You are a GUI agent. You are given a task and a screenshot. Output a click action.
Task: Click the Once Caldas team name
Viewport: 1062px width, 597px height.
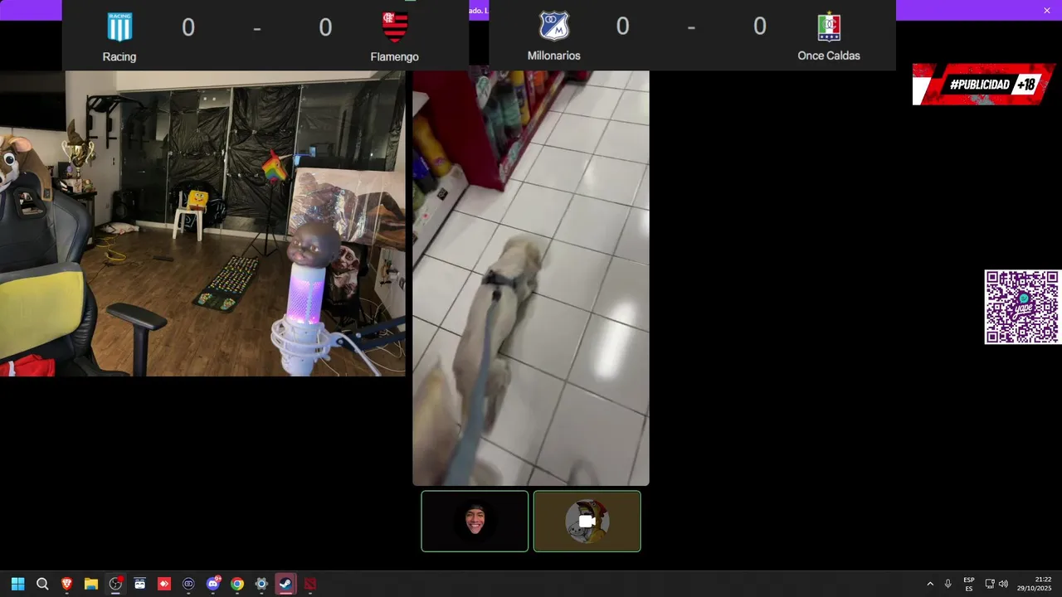point(829,56)
